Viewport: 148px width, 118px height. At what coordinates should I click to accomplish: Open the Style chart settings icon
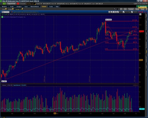(118, 12)
